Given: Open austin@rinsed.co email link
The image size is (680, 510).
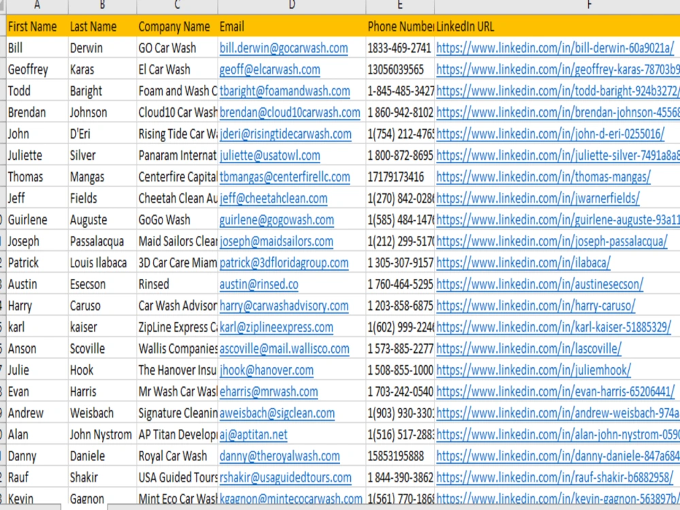Looking at the screenshot, I should [x=259, y=284].
